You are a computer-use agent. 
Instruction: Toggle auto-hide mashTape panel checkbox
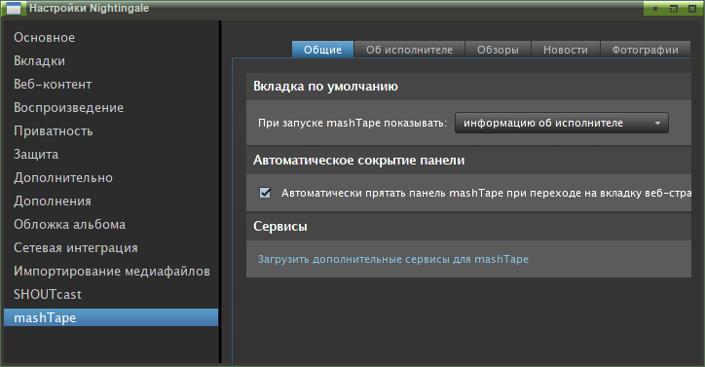coord(265,193)
